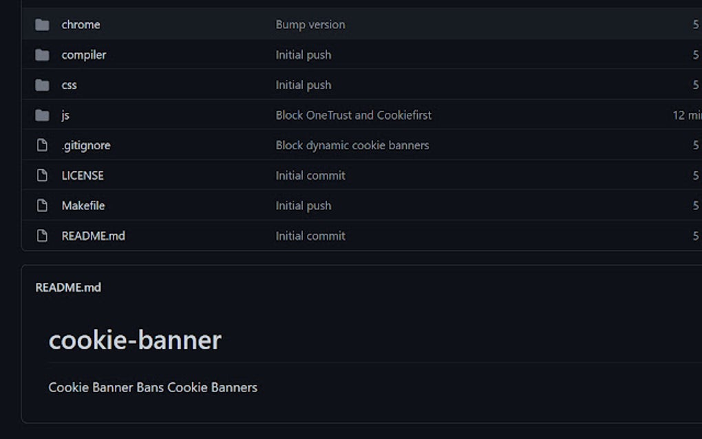Click the LICENSE file icon
Image resolution: width=702 pixels, height=439 pixels.
pos(41,175)
